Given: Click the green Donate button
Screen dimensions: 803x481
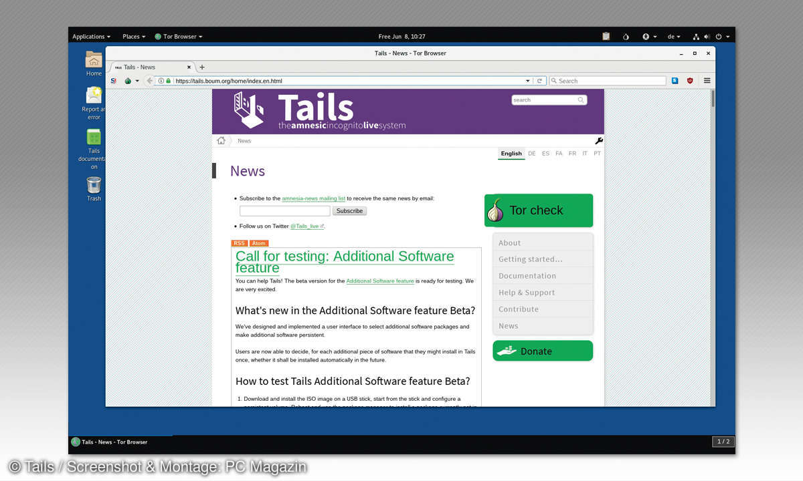Looking at the screenshot, I should coord(543,351).
